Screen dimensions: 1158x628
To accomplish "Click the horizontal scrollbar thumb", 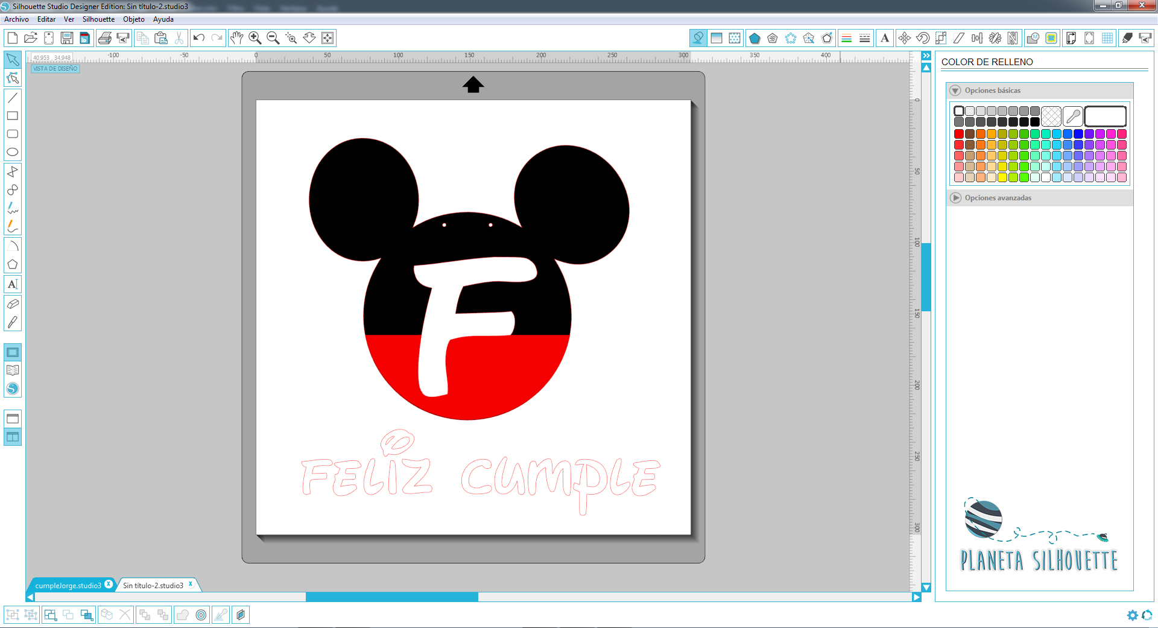I will (x=392, y=597).
